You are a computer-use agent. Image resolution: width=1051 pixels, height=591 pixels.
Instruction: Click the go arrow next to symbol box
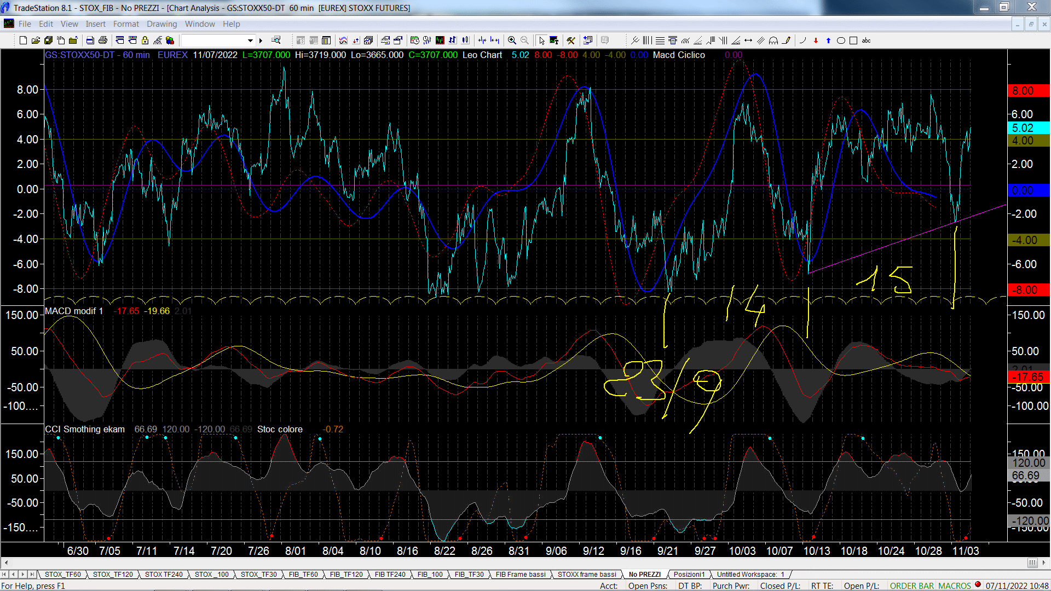(x=261, y=40)
